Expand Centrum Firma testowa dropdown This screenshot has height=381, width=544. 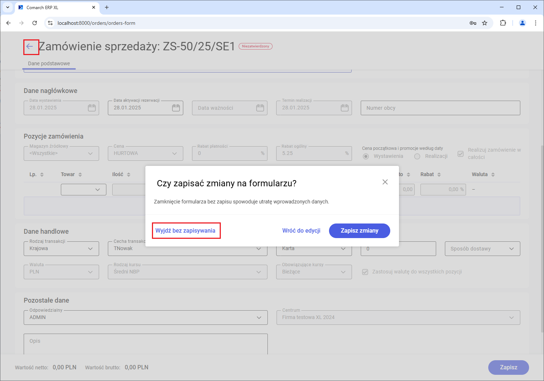[512, 318]
